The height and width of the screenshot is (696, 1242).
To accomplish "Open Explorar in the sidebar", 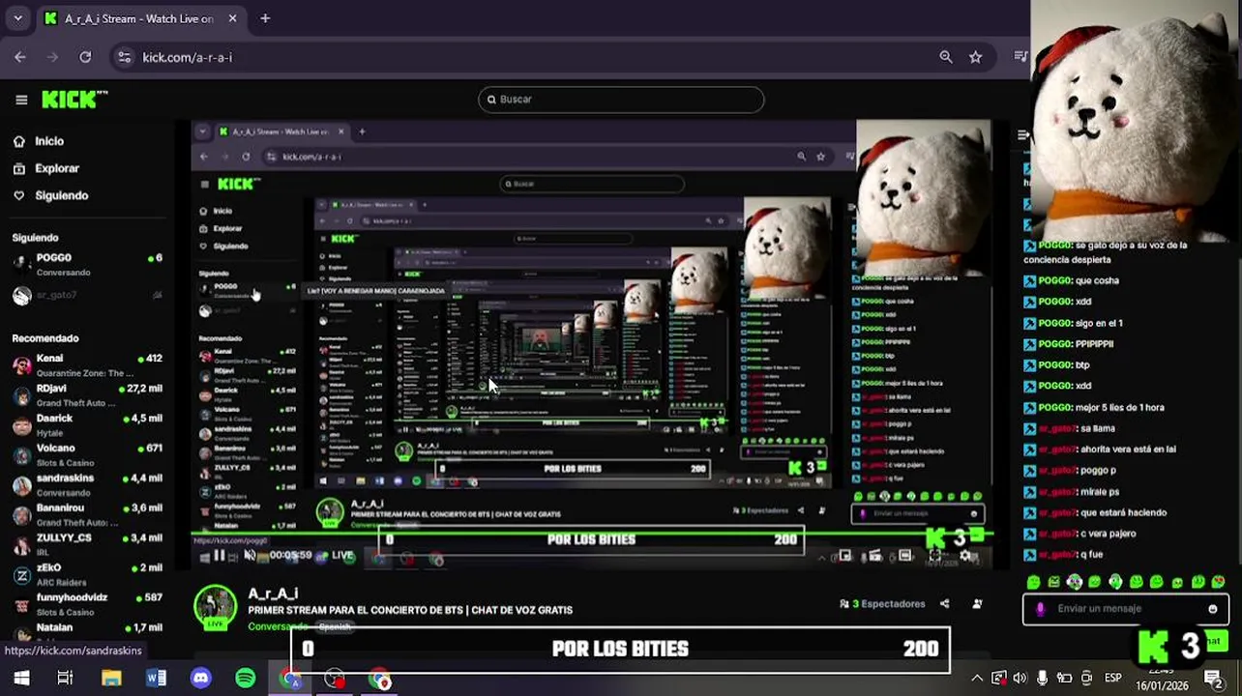I will click(56, 168).
